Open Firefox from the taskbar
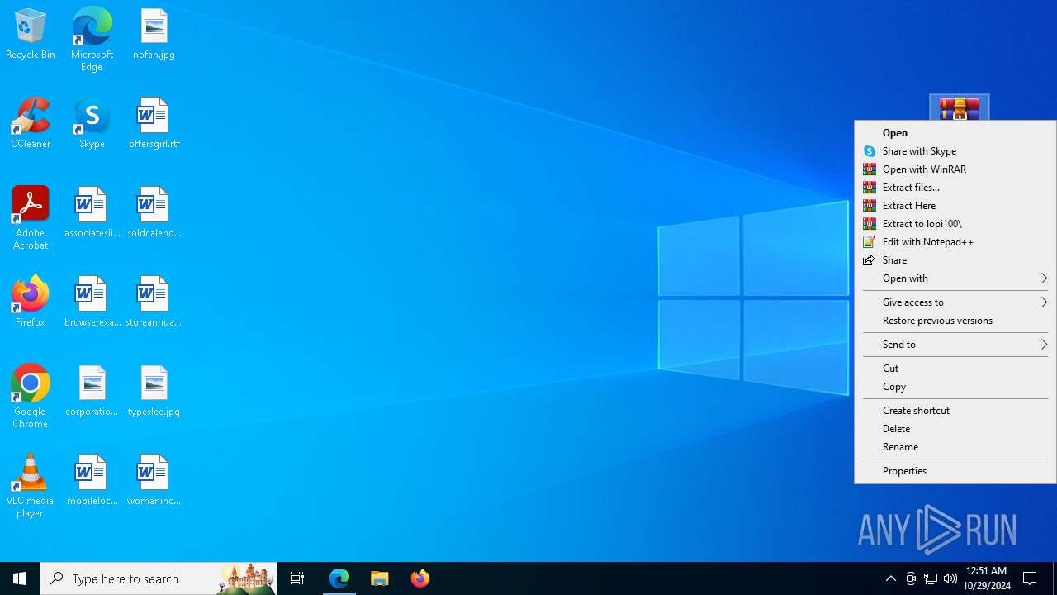The height and width of the screenshot is (595, 1057). [420, 578]
